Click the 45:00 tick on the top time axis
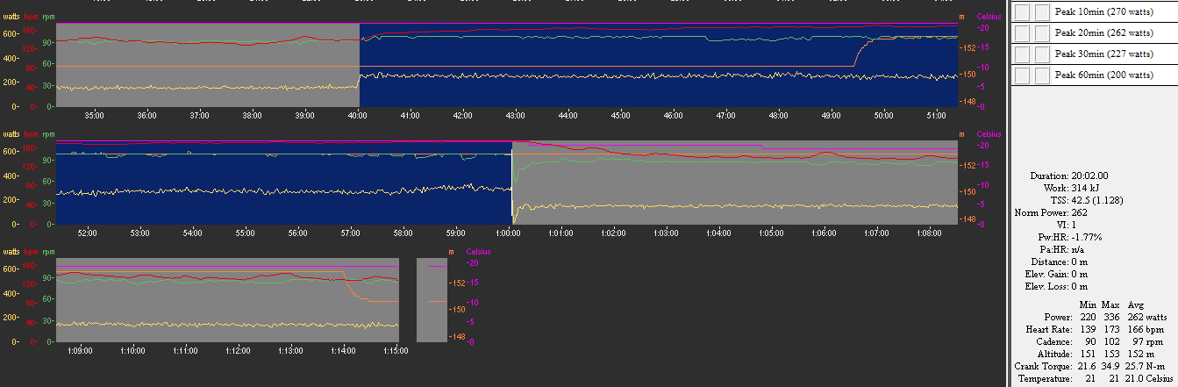The image size is (1178, 387). point(621,115)
